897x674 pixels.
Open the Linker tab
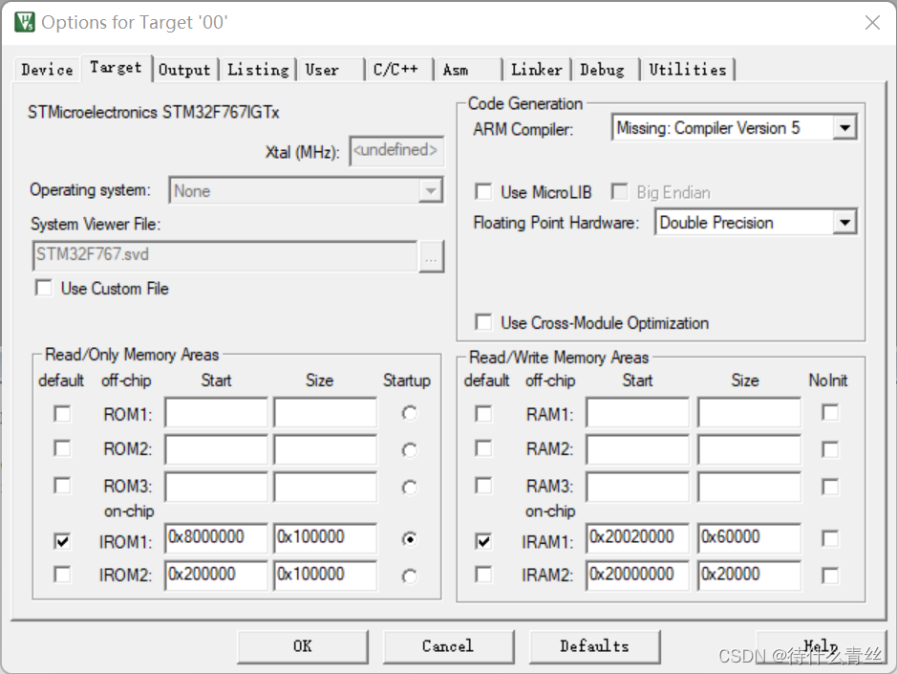pyautogui.click(x=537, y=70)
